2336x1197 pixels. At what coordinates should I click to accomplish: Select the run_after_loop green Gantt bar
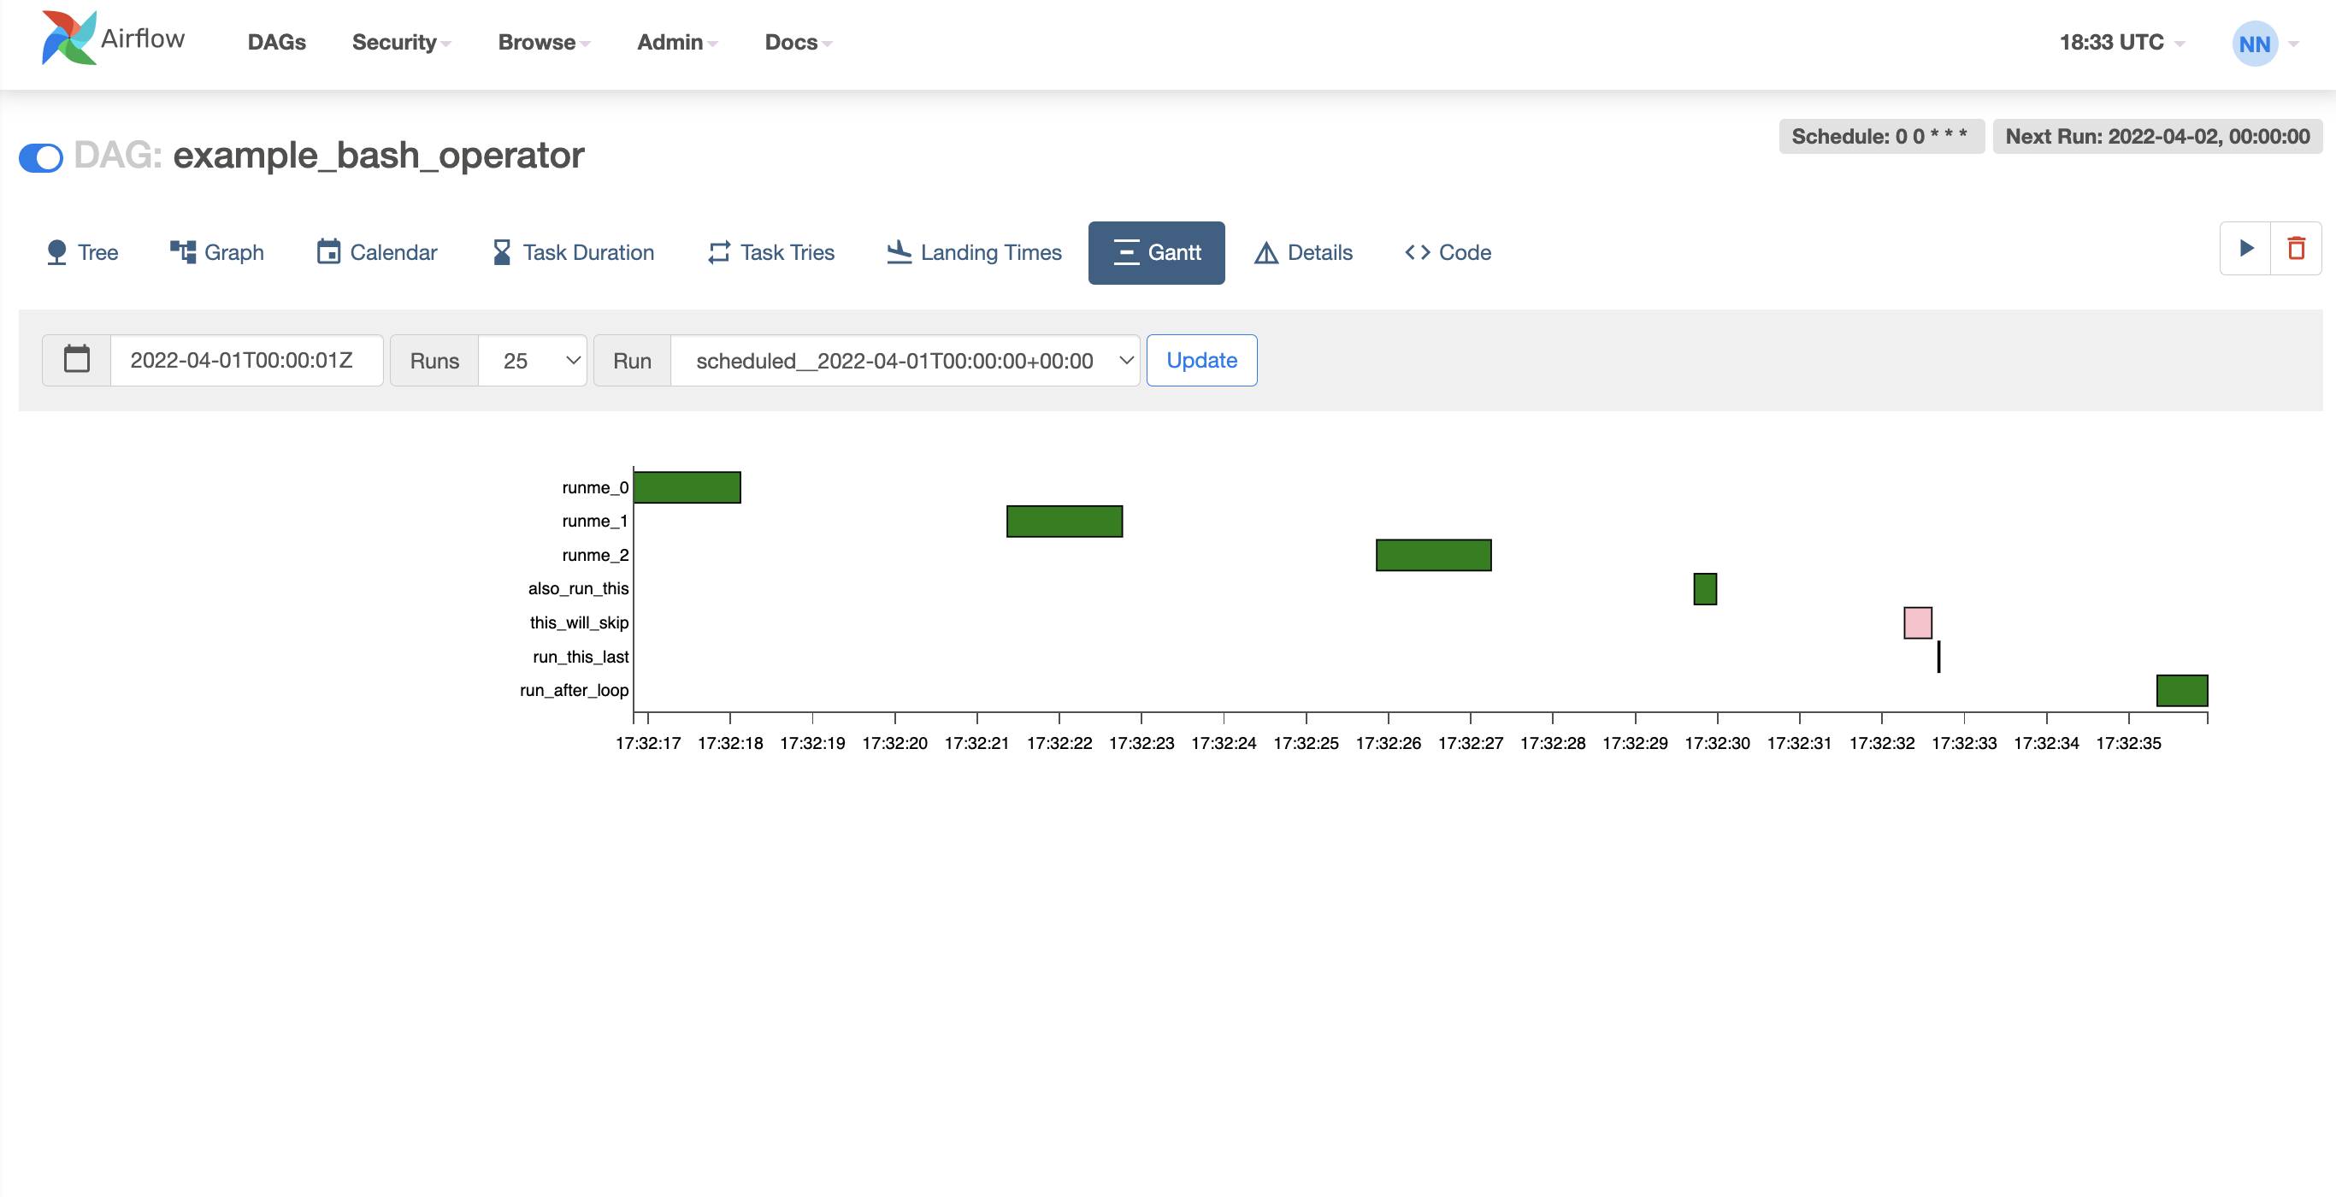tap(2182, 690)
